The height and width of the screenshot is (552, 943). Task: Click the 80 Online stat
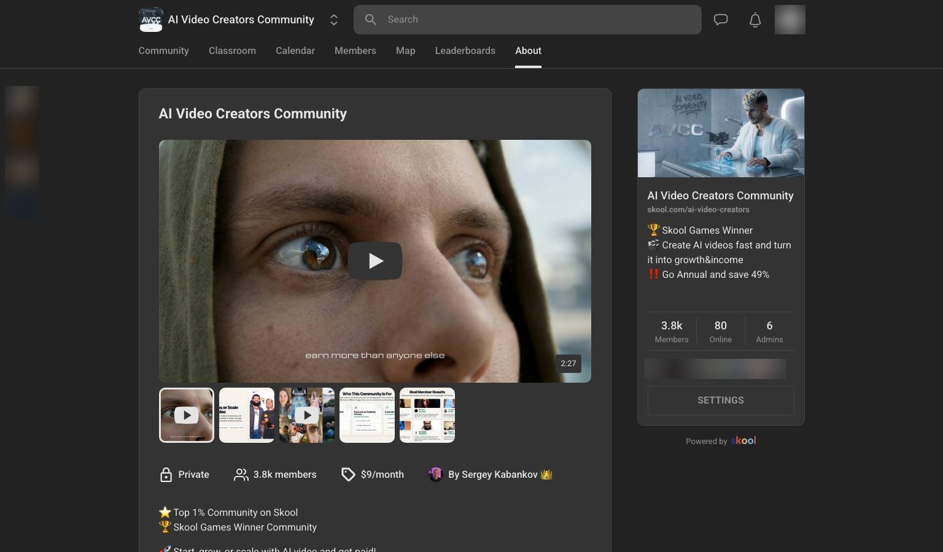[721, 331]
